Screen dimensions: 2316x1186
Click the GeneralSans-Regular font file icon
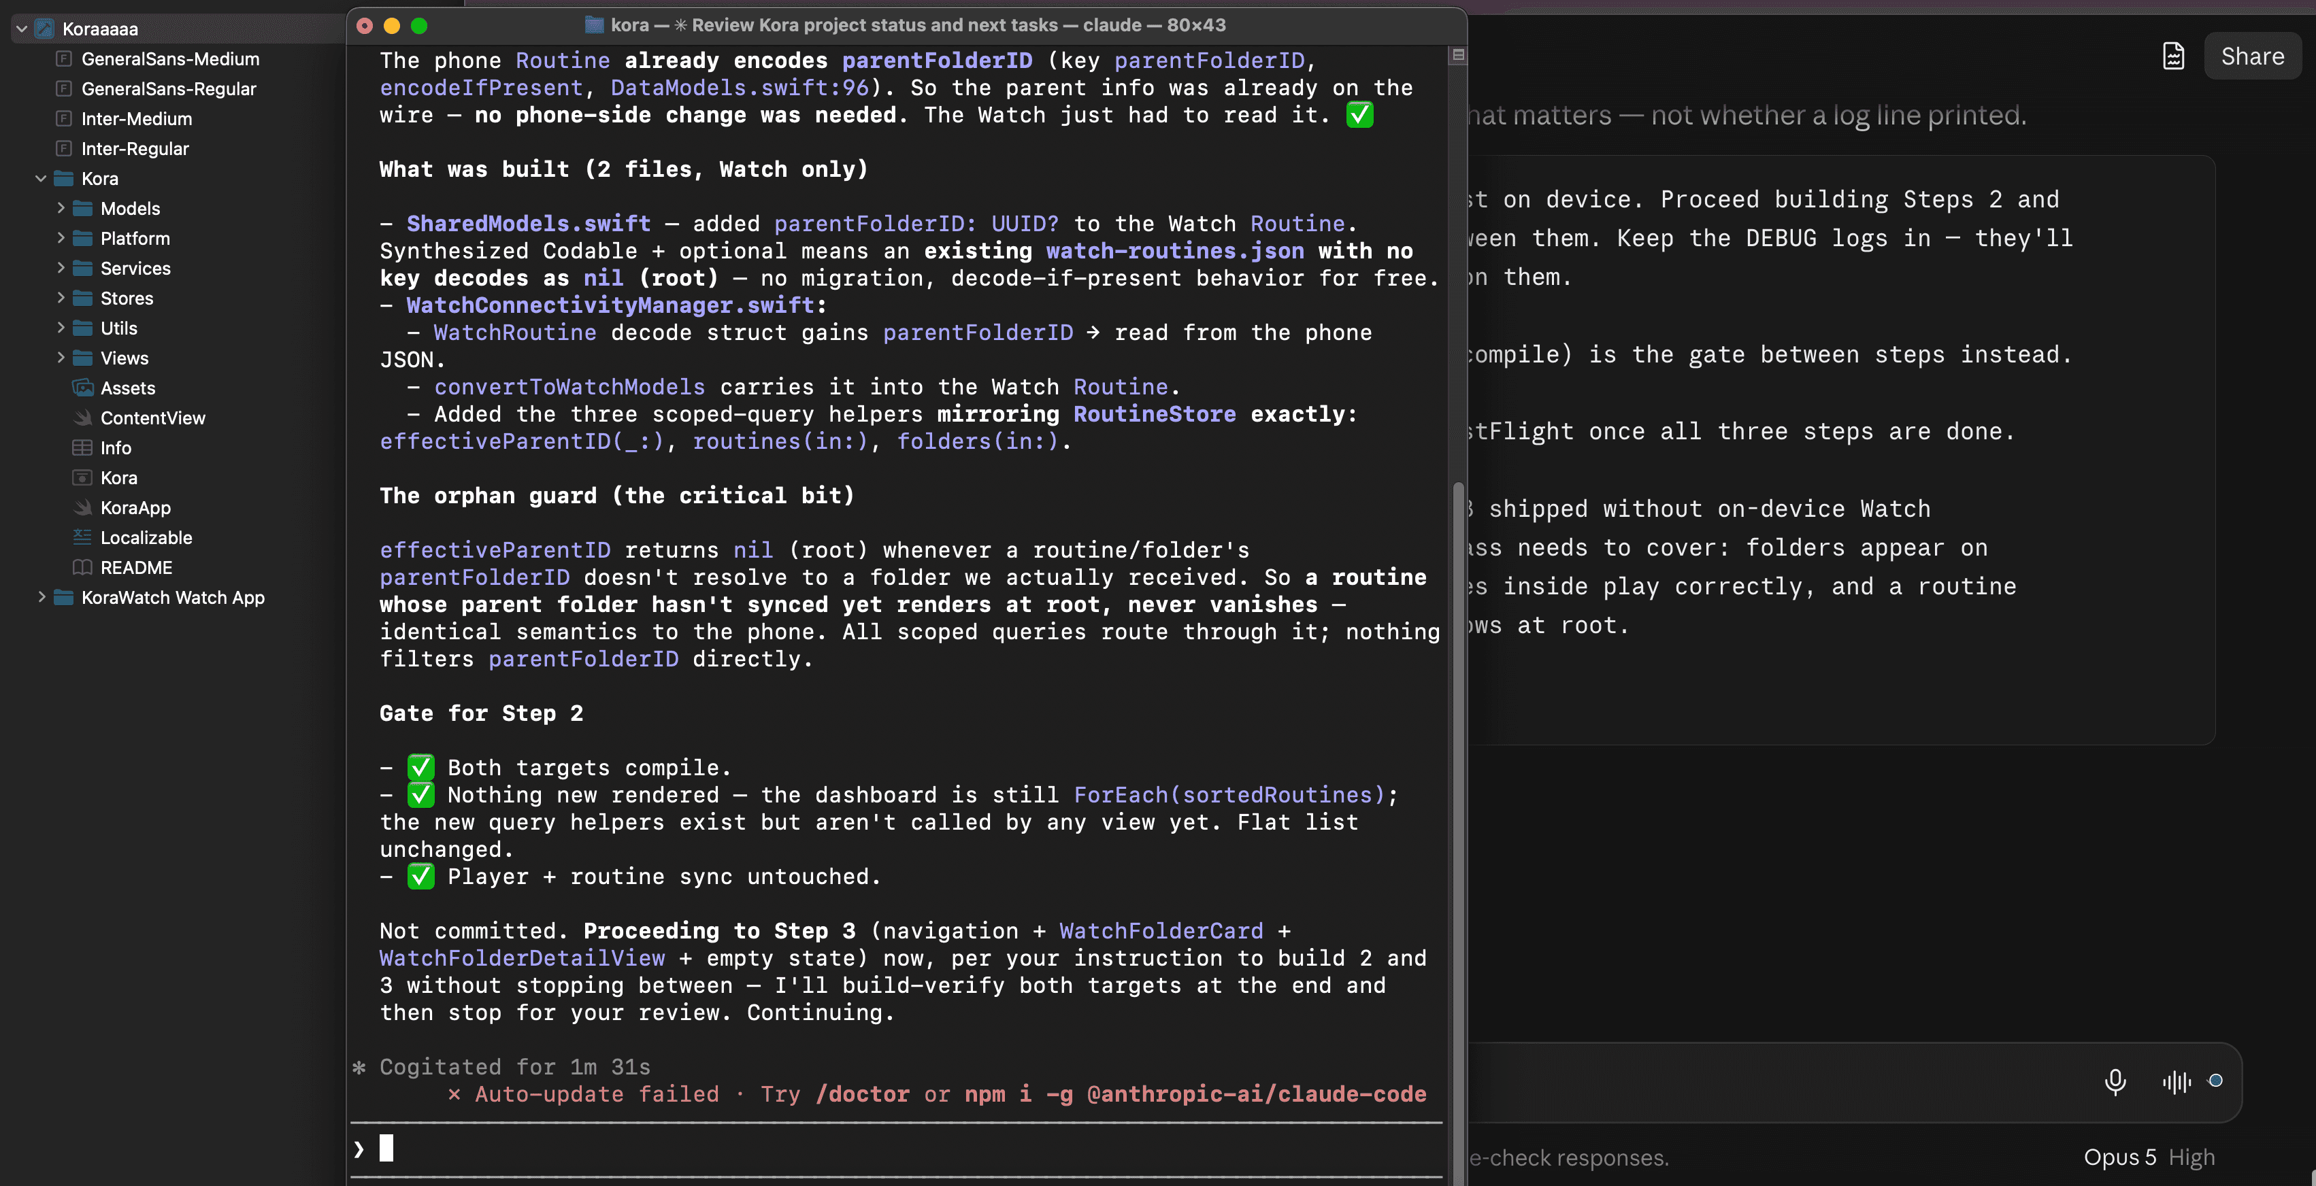(x=64, y=89)
